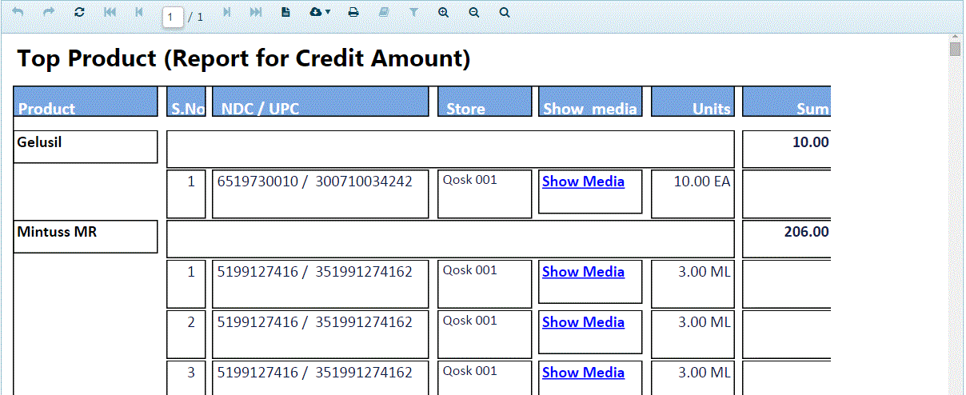Click the Show media column header

click(590, 102)
